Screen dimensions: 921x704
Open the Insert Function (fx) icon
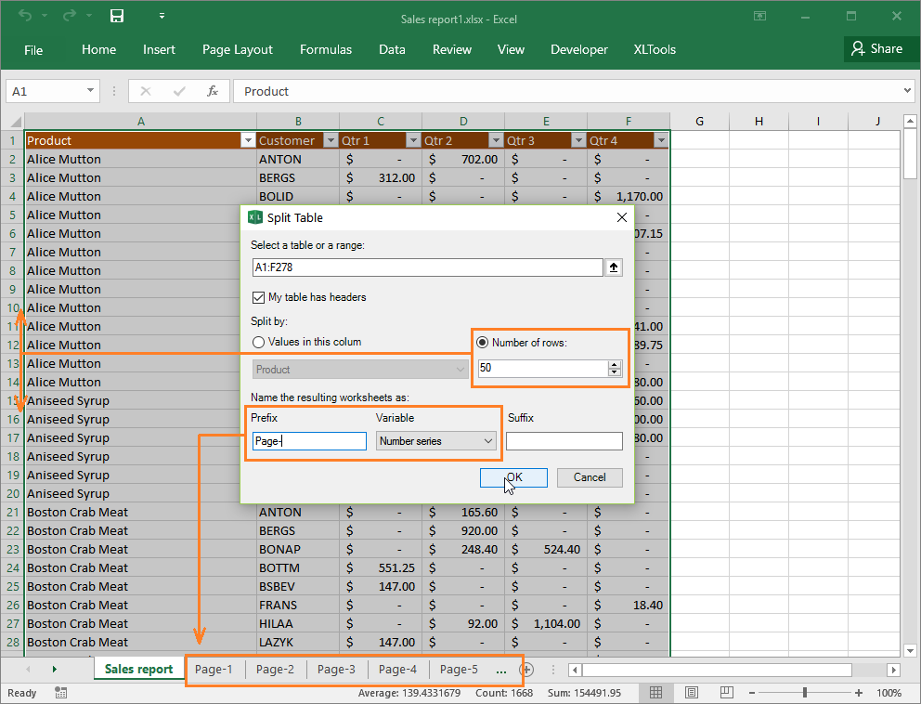click(214, 91)
